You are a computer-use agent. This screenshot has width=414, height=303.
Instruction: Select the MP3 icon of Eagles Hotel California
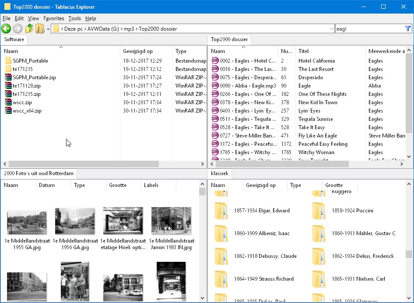tap(215, 60)
